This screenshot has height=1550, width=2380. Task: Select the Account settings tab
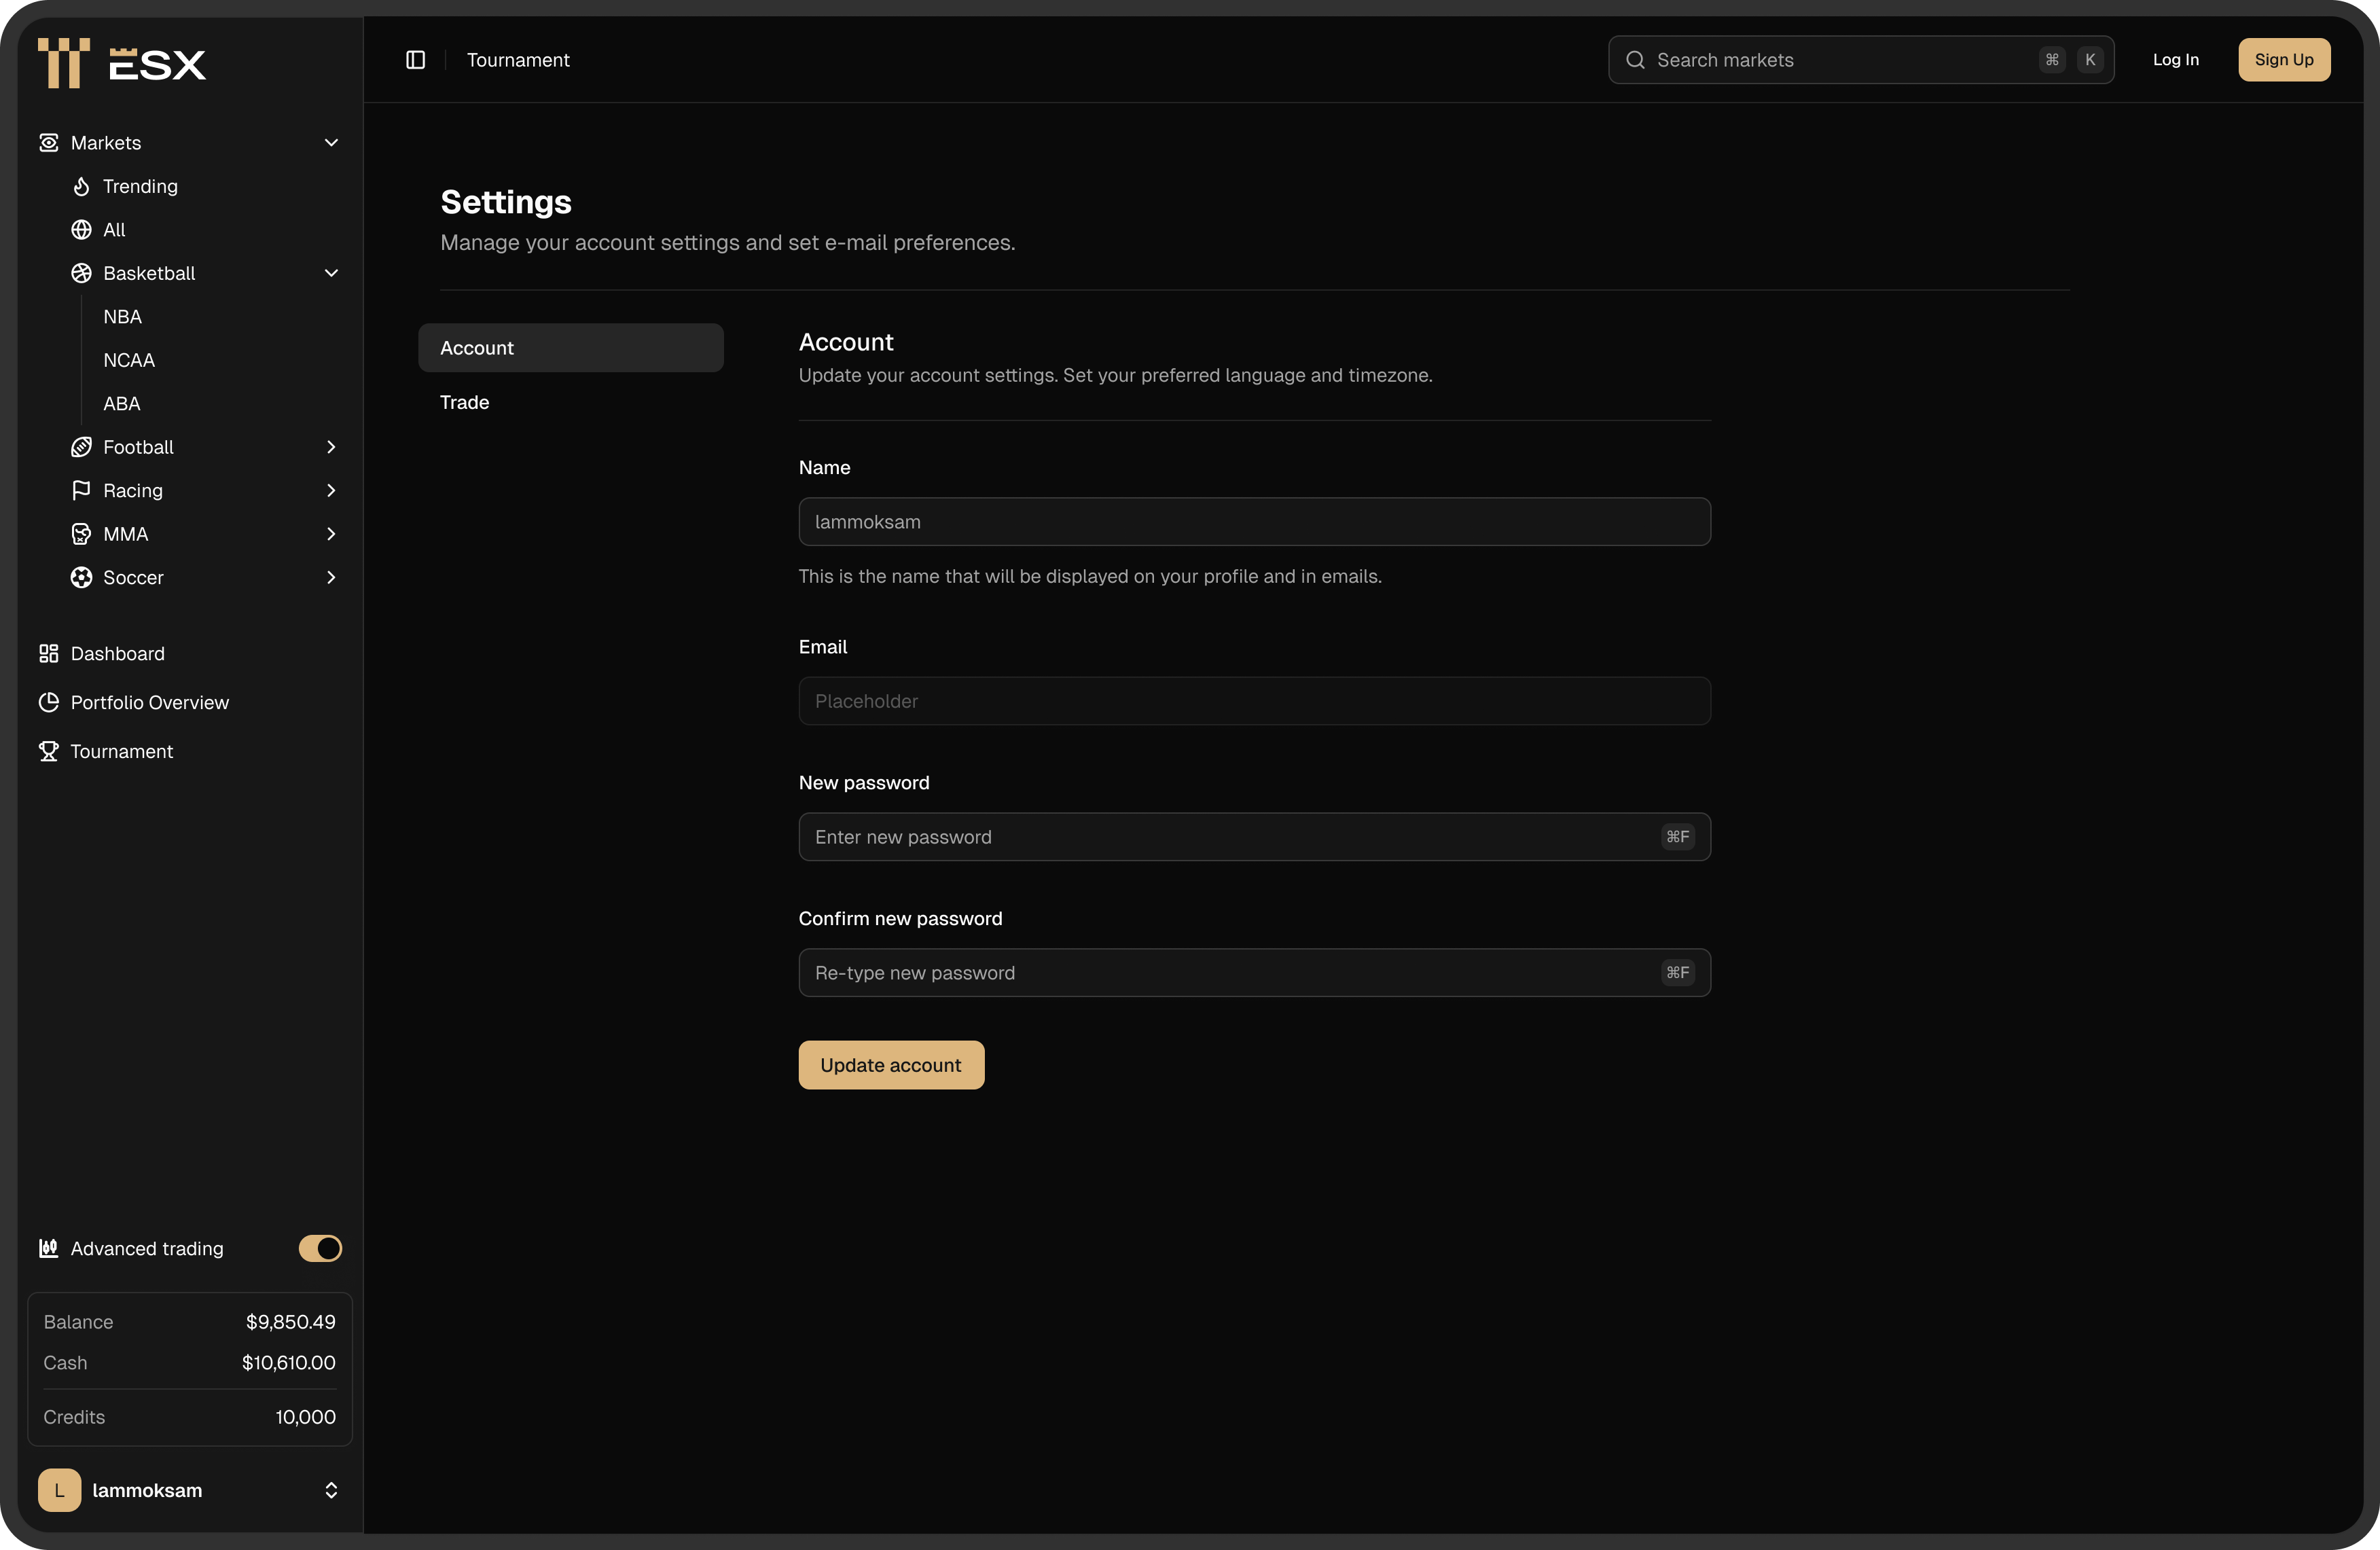click(571, 348)
